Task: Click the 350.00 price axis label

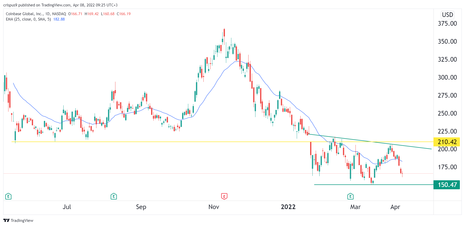Action: (447, 42)
